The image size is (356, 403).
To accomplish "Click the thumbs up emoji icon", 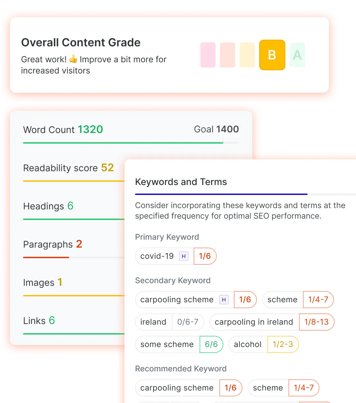I will coord(73,59).
